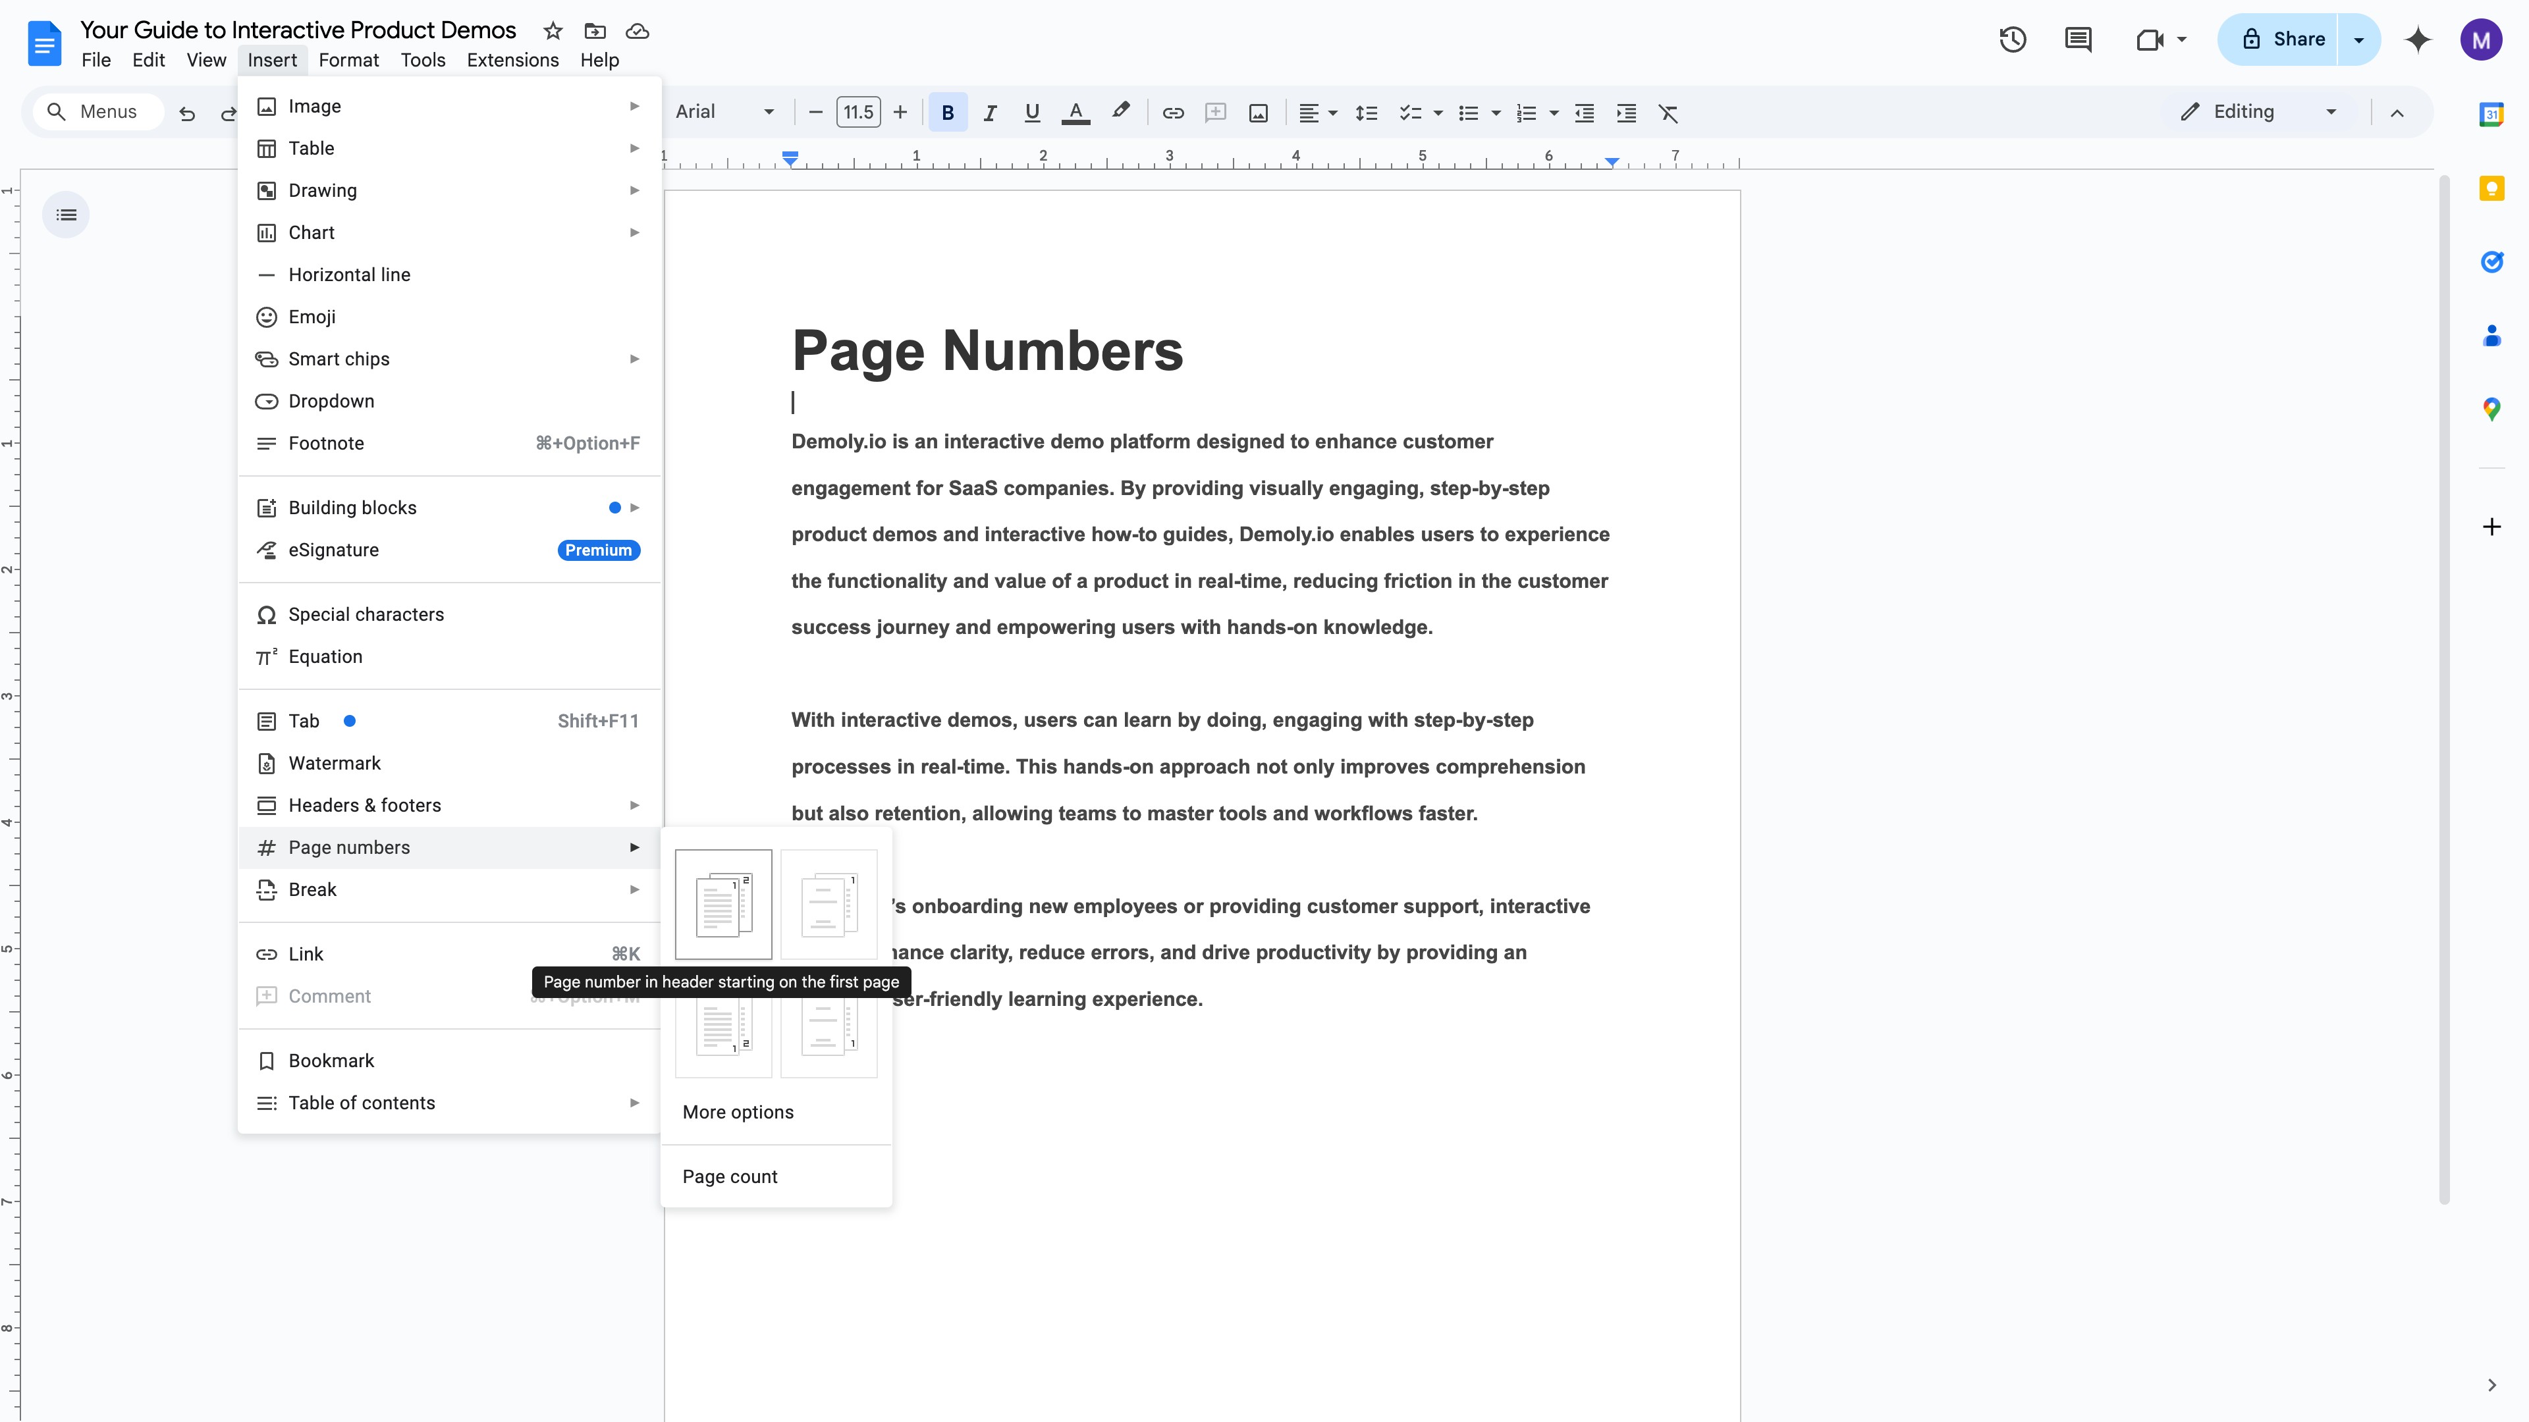
Task: Get add-ons with plus icon
Action: coord(2491,527)
